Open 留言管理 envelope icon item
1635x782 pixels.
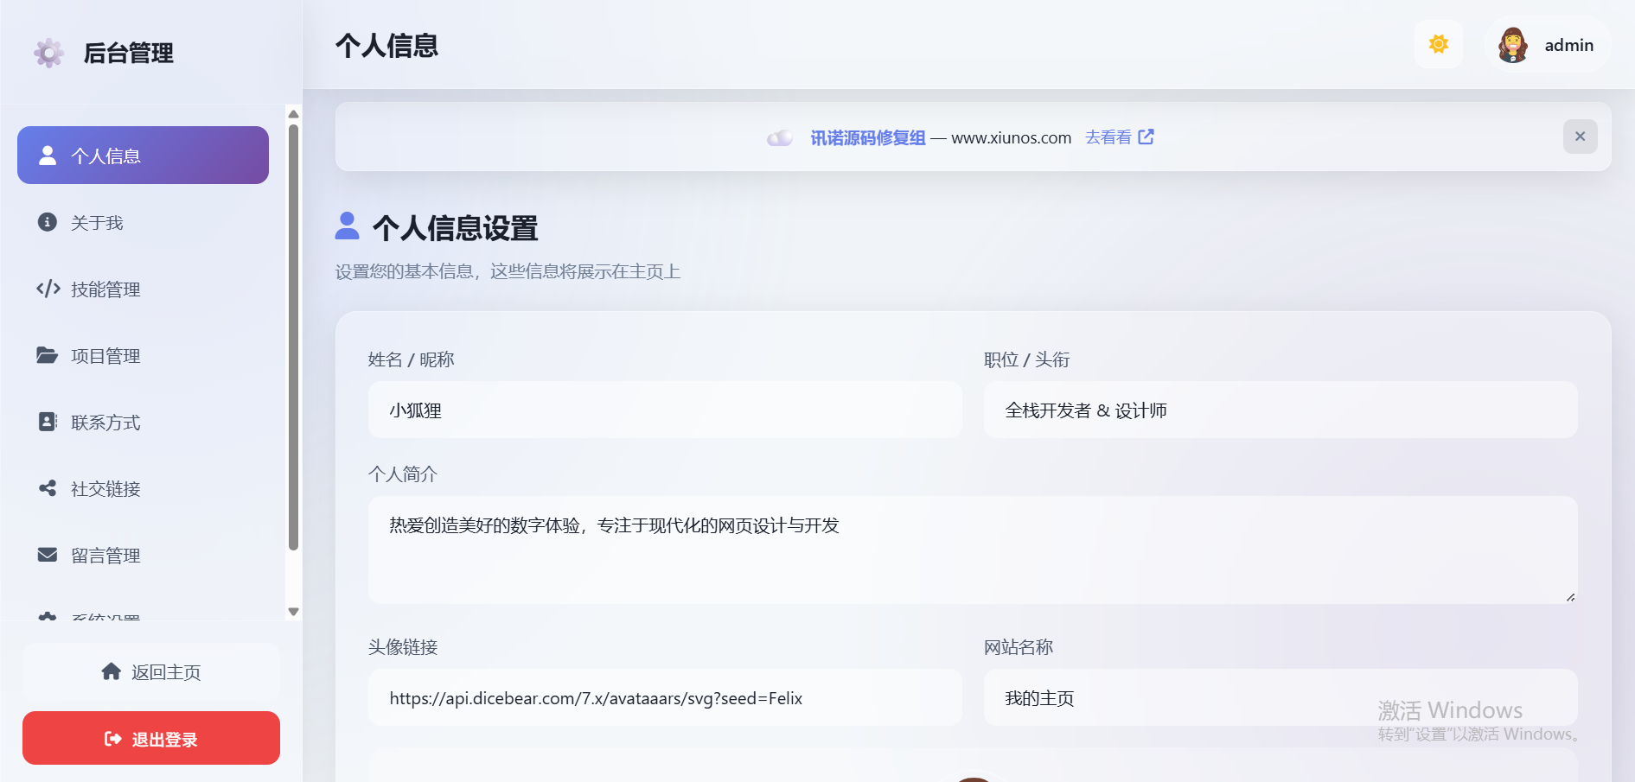[x=48, y=555]
